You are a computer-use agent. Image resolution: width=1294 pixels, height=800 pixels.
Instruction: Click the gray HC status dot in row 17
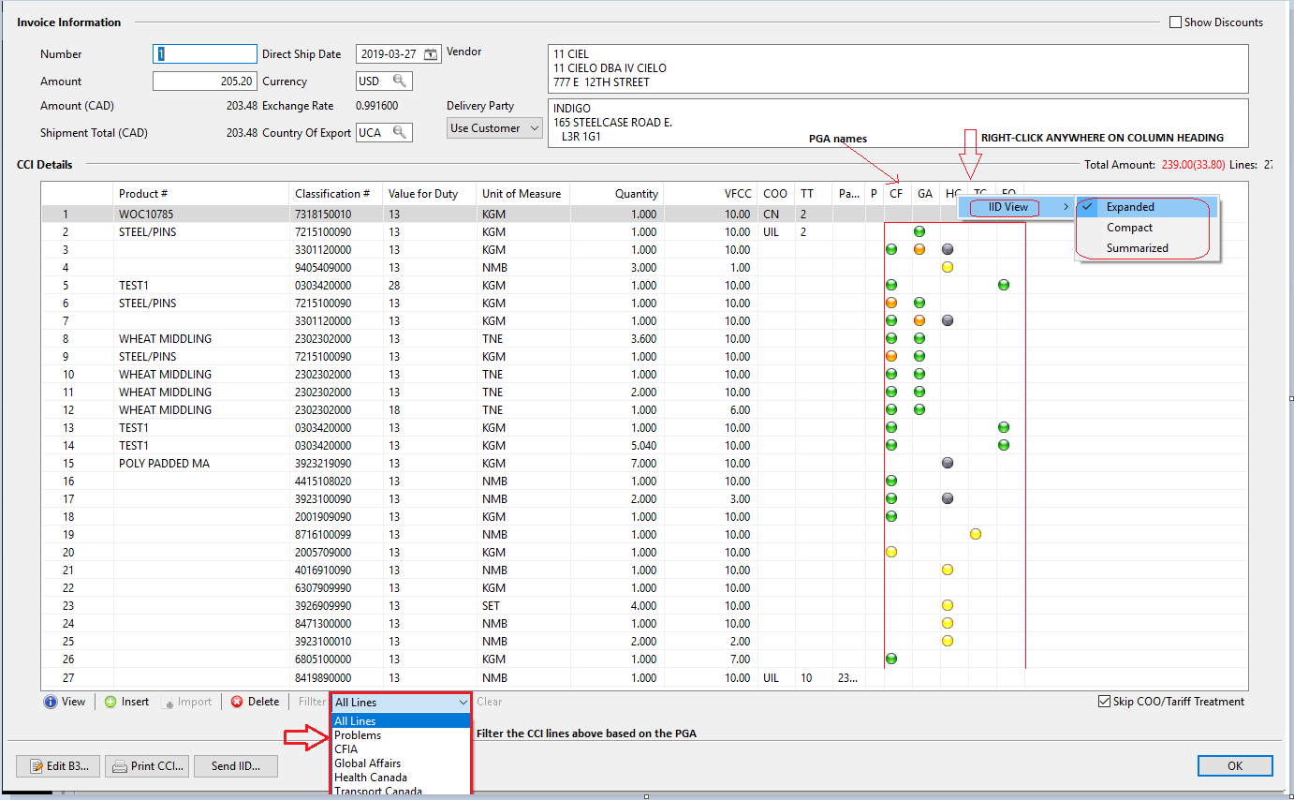pyautogui.click(x=948, y=498)
